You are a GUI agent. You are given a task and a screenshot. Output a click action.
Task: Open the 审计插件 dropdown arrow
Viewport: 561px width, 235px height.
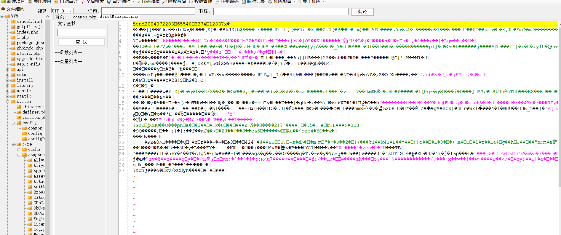pyautogui.click(x=133, y=1)
